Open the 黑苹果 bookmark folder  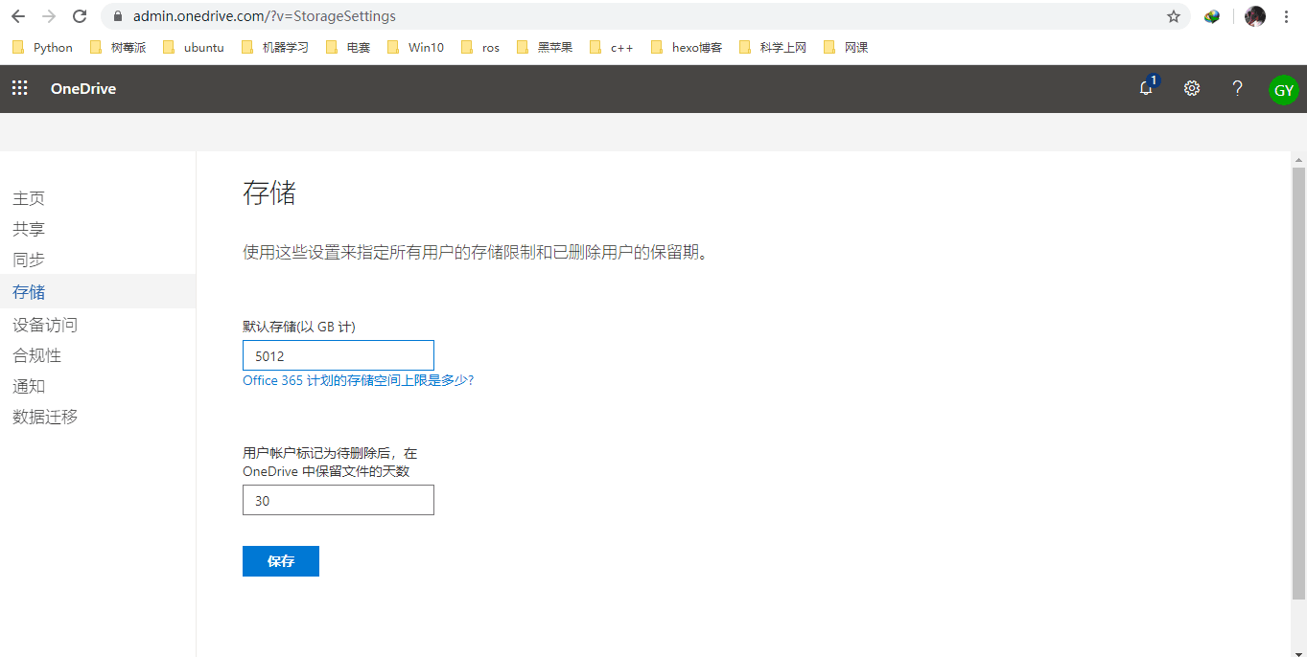pos(545,47)
